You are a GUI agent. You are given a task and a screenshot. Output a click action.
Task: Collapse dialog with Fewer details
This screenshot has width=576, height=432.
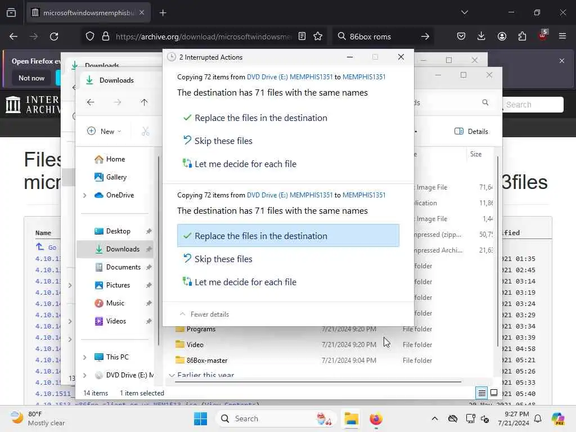click(204, 314)
